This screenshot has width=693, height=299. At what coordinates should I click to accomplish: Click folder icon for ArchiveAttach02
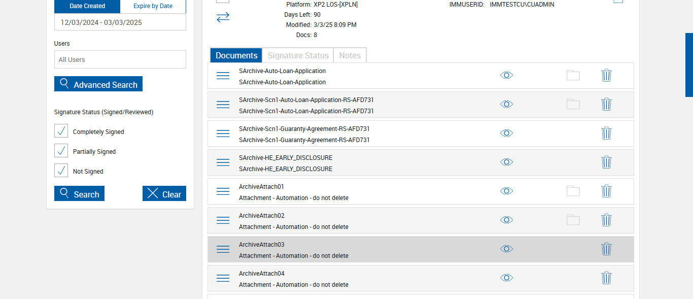(573, 220)
